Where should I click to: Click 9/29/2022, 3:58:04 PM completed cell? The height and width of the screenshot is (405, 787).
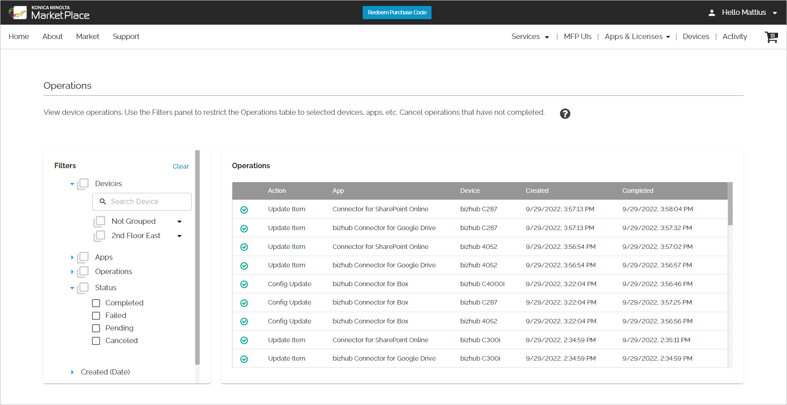point(658,209)
